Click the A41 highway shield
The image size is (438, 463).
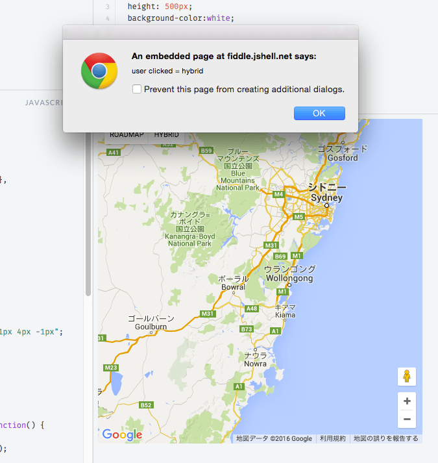(x=114, y=153)
